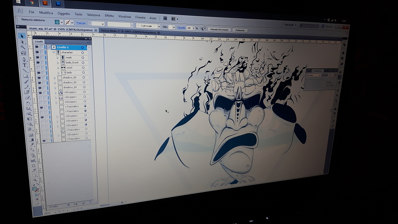Screen dimensions: 398x224
Task: Switch to the Senza titolo-1 document tab
Action: (x=129, y=32)
